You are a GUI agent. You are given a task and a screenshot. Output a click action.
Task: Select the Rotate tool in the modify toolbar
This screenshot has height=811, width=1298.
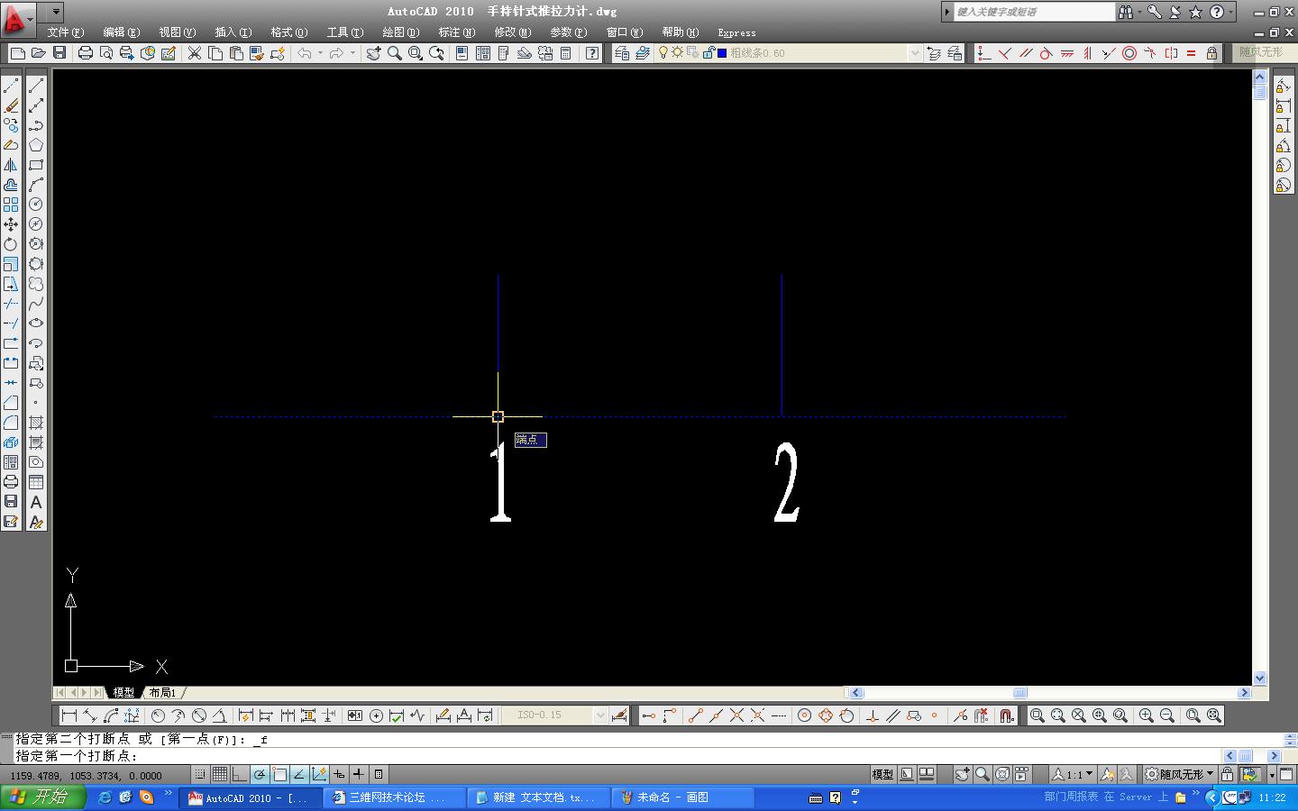tap(11, 244)
